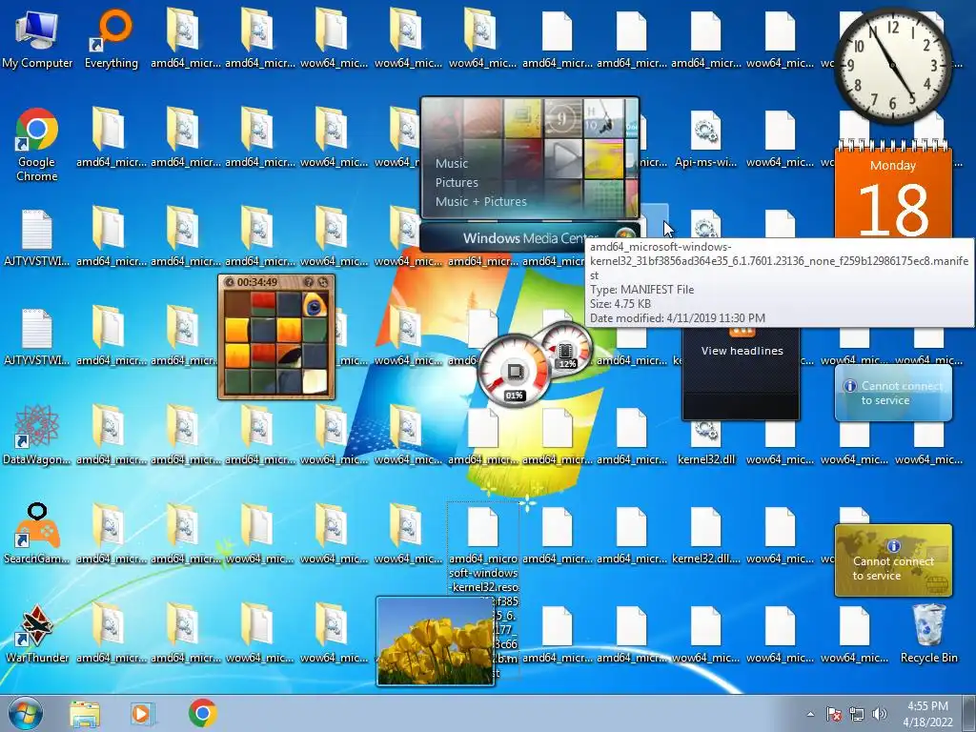Open the Action Center flag icon
This screenshot has width=976, height=732.
(833, 714)
